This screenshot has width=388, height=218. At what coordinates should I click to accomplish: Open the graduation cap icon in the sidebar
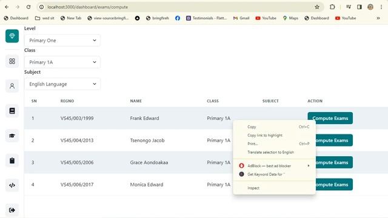tap(12, 136)
